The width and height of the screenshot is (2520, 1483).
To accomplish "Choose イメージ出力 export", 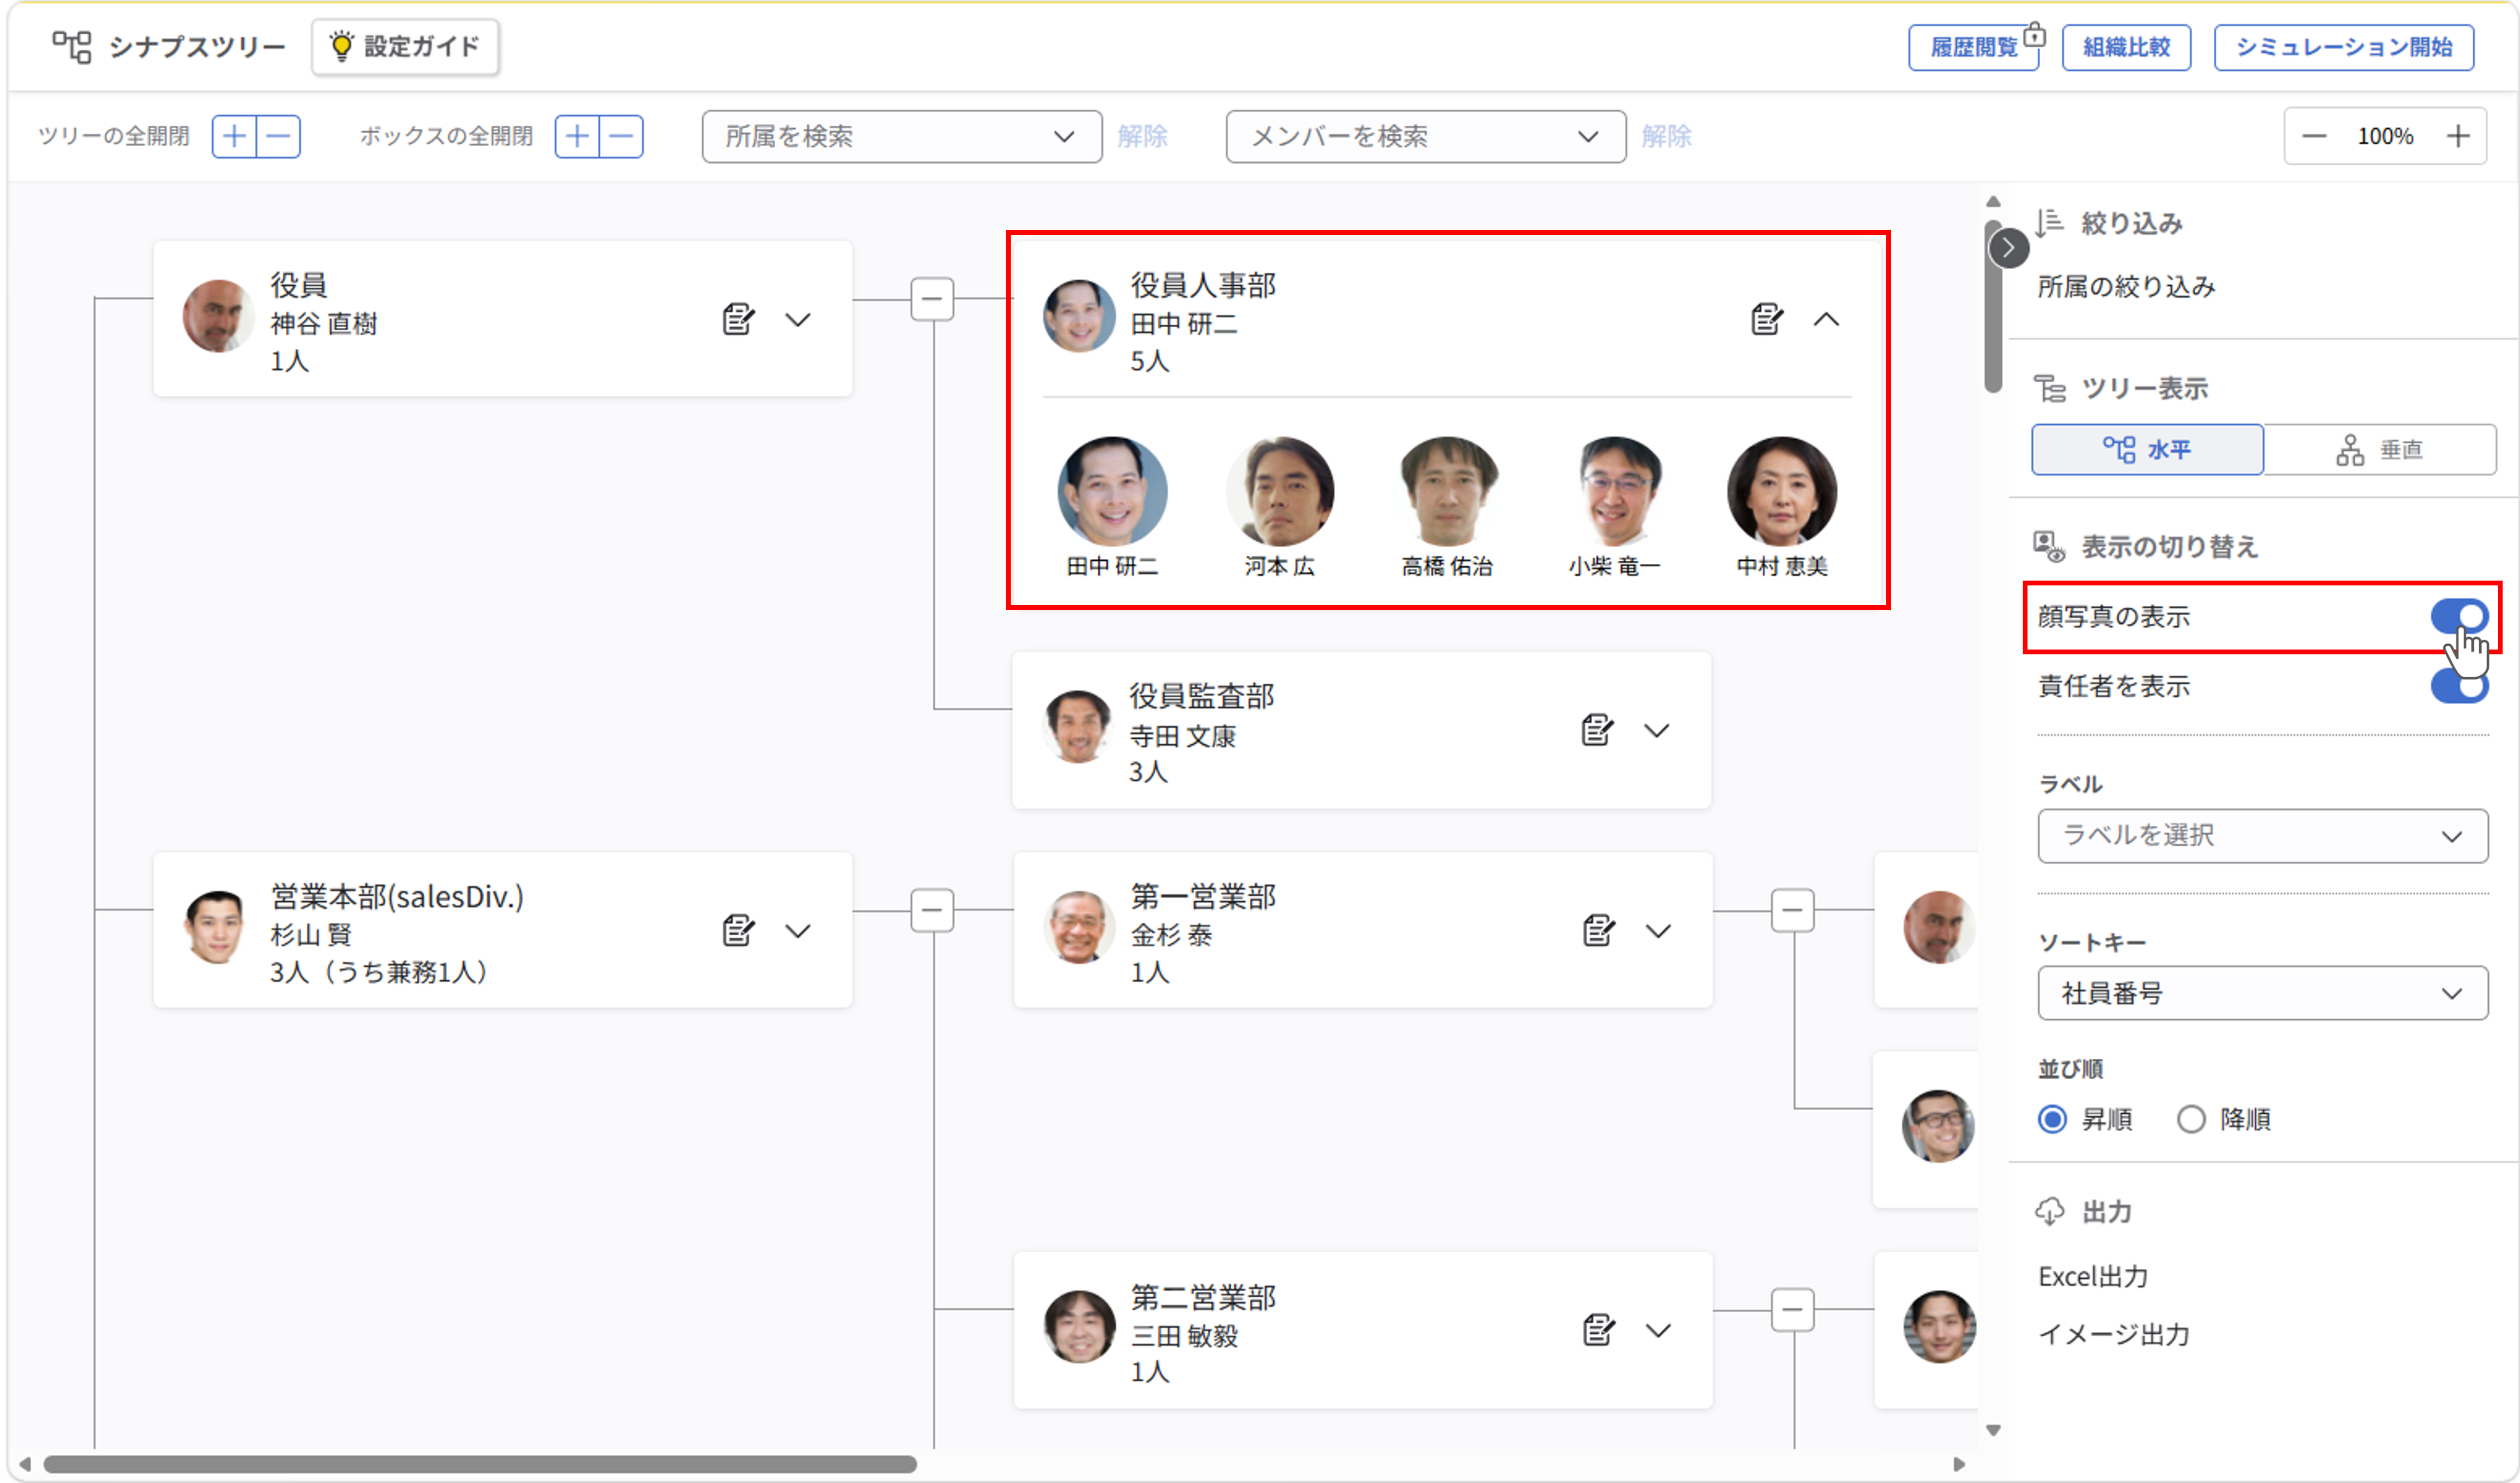I will [2114, 1335].
